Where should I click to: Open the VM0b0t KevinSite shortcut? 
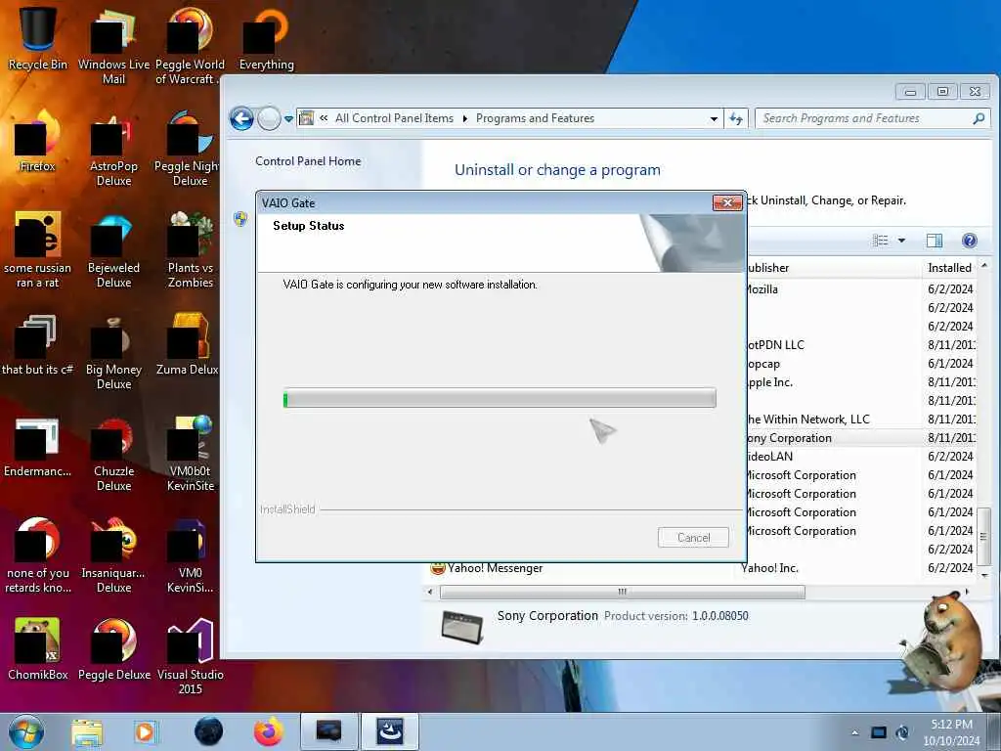(x=190, y=454)
